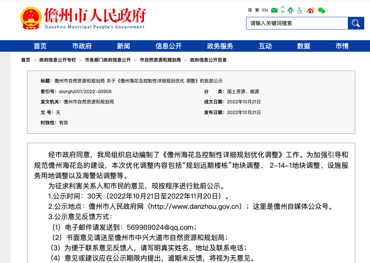Click the magnifier search button
Image resolution: width=370 pixels, height=263 pixels.
coord(356,23)
